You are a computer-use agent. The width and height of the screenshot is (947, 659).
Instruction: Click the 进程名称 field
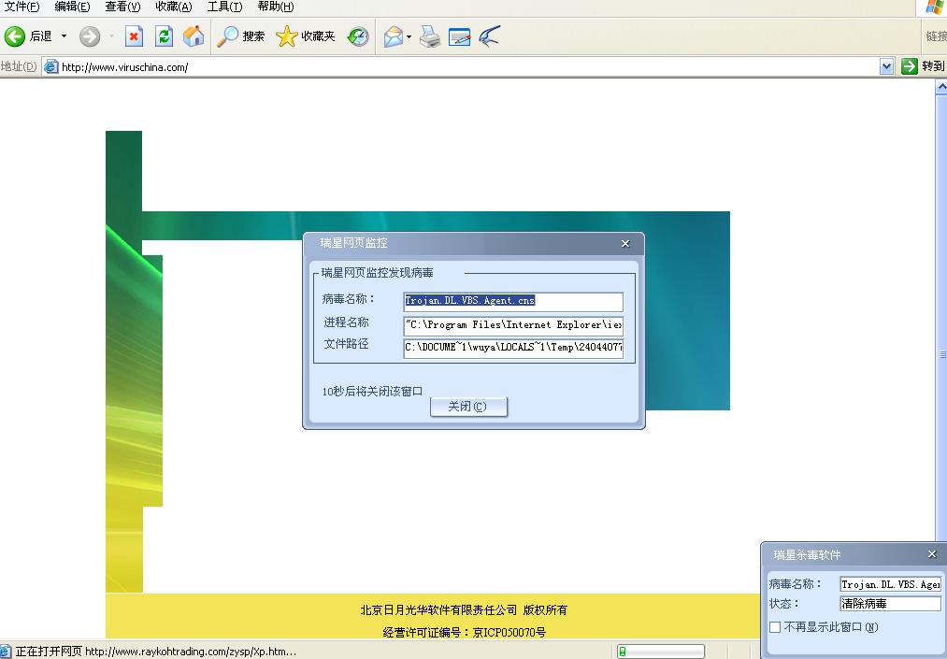point(513,325)
